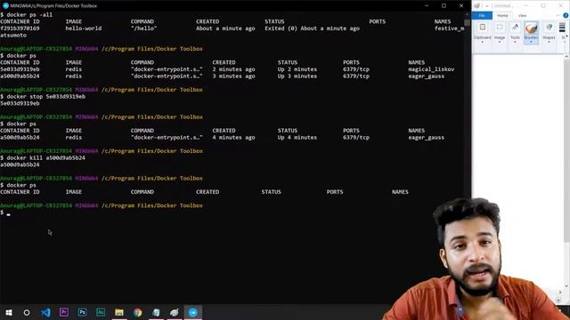Screen dimensions: 570x320
Task: Switch to the Home tab in Paint
Action: point(502,15)
